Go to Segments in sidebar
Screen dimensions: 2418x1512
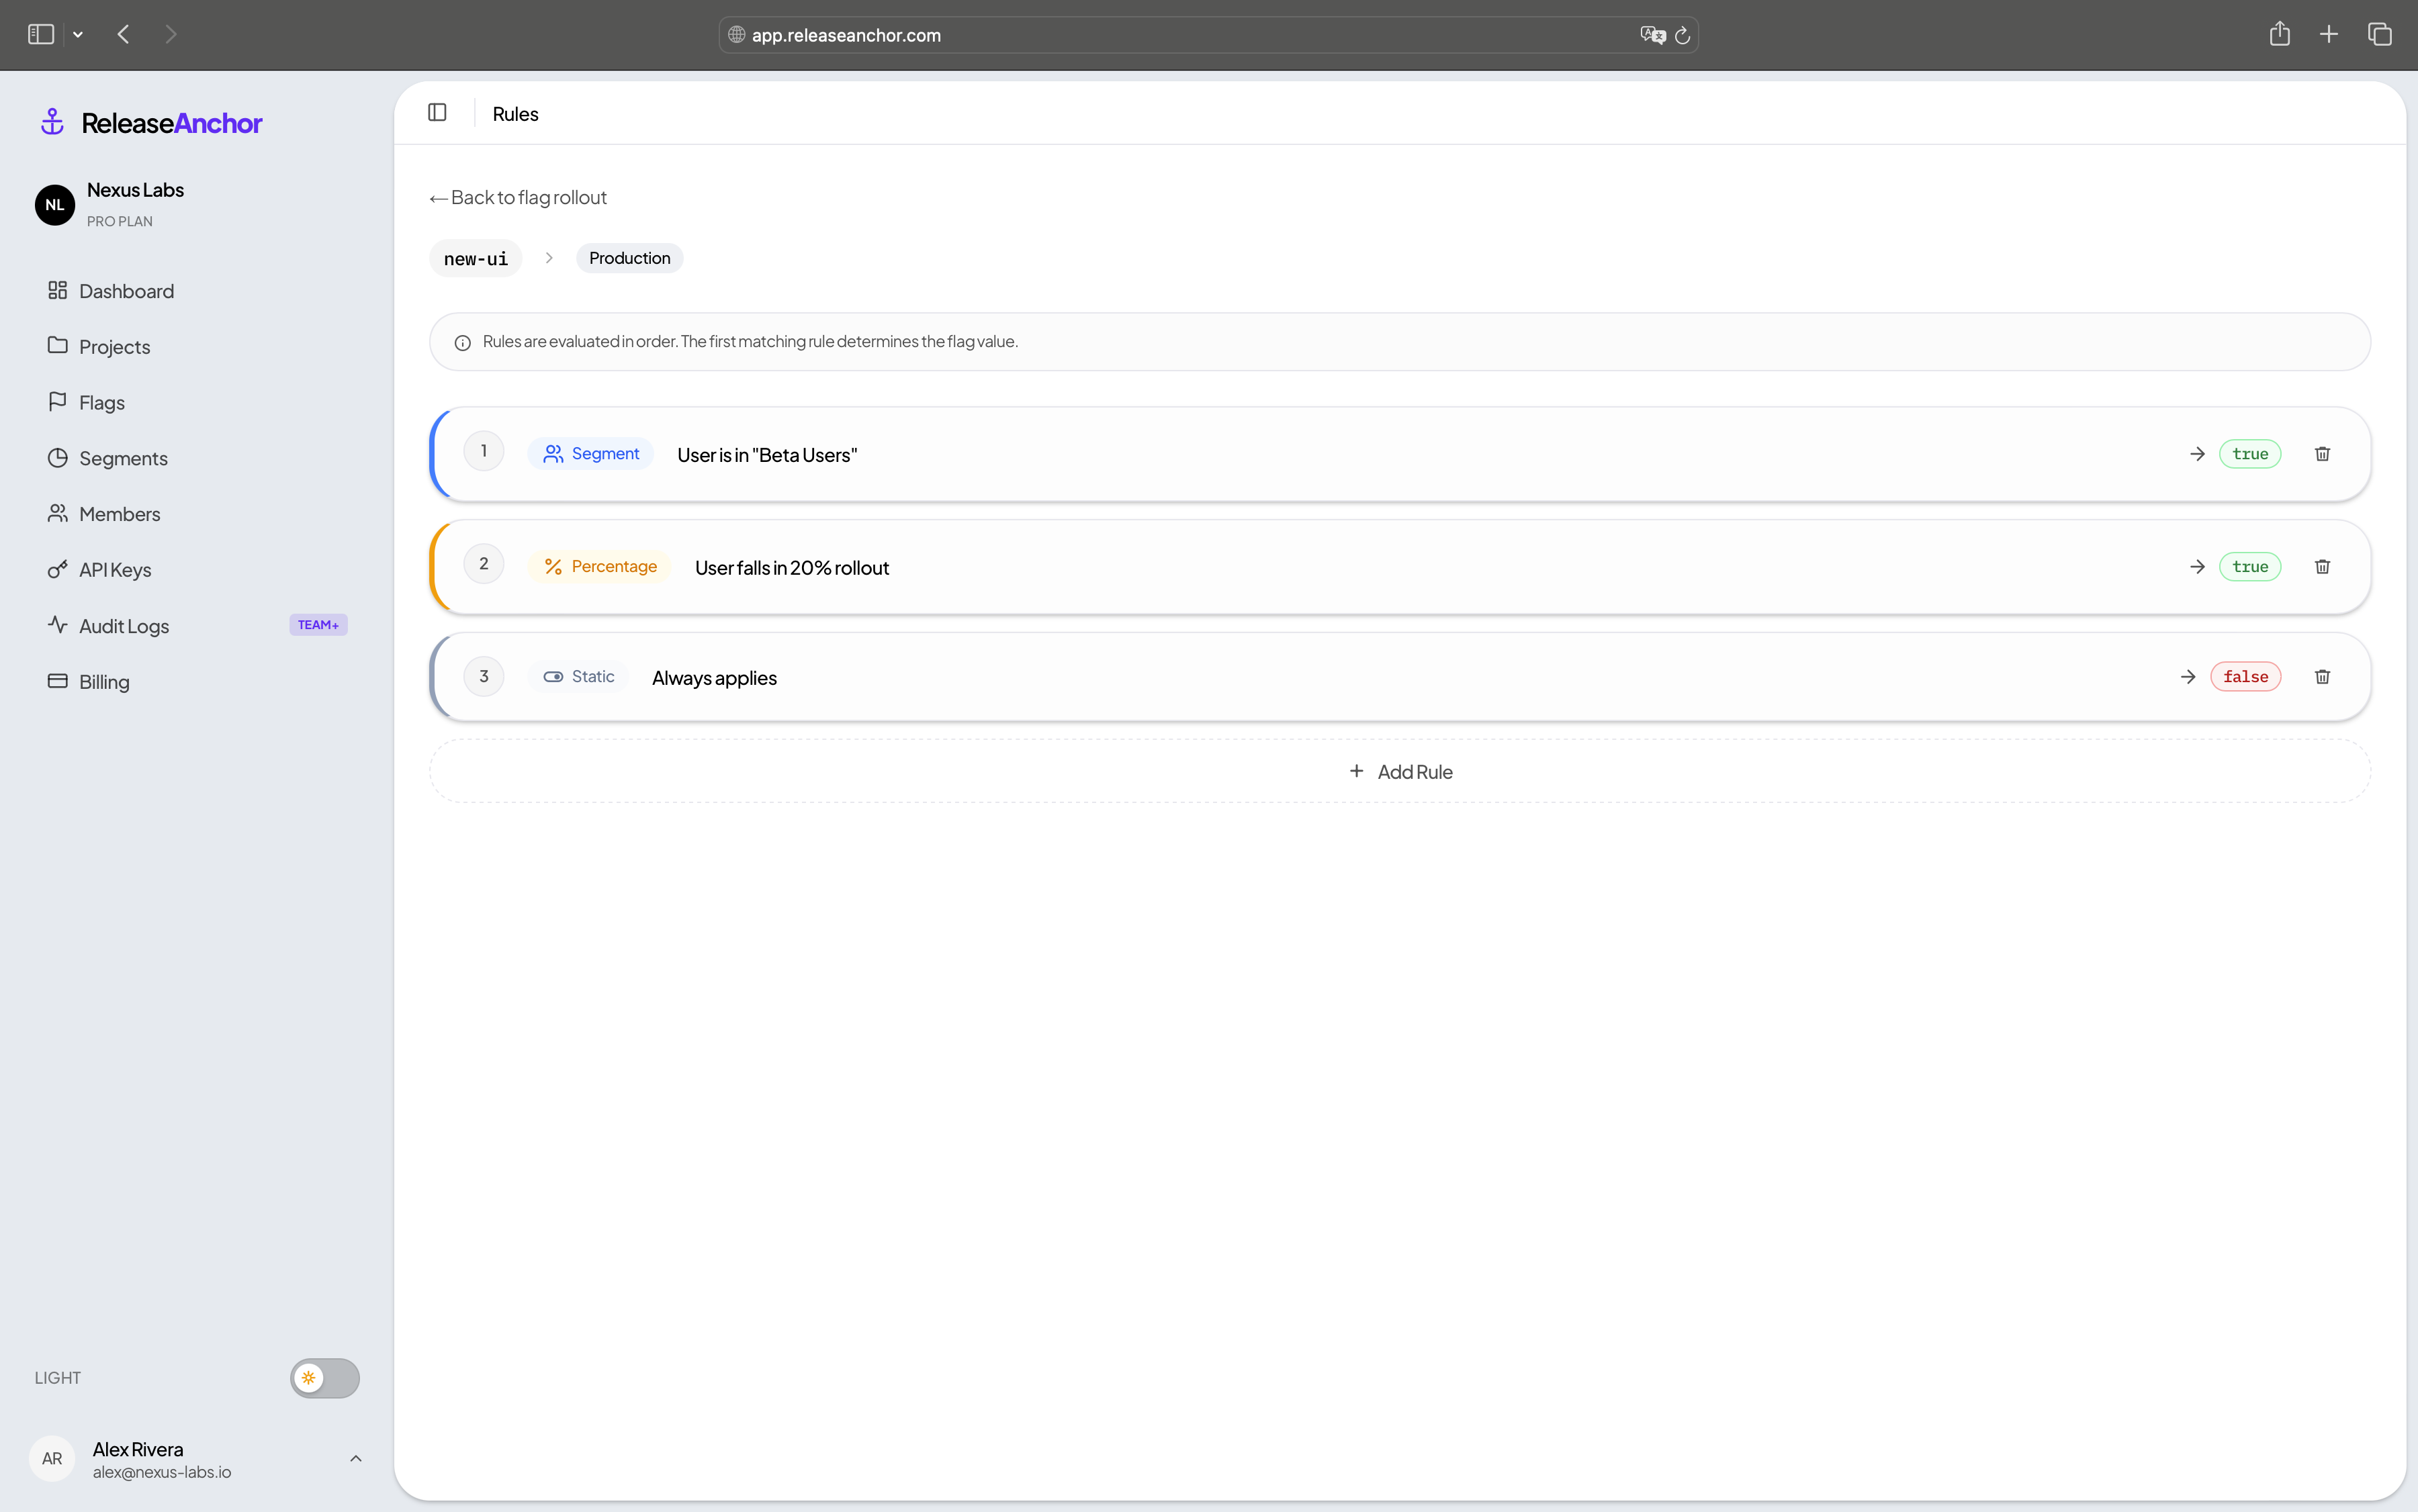coord(123,458)
